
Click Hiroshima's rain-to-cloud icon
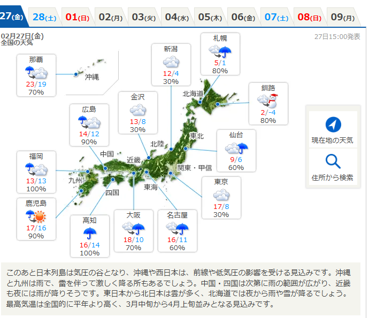[89, 122]
